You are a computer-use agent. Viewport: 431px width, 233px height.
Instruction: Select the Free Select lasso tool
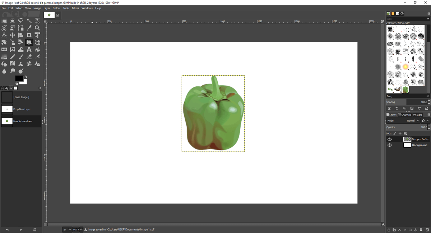tap(21, 21)
